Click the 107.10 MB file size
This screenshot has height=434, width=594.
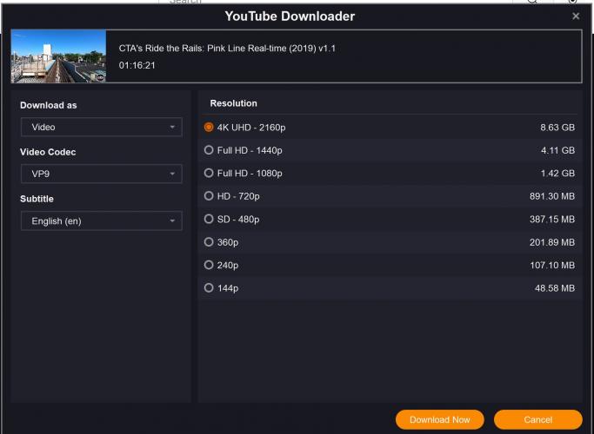click(552, 266)
